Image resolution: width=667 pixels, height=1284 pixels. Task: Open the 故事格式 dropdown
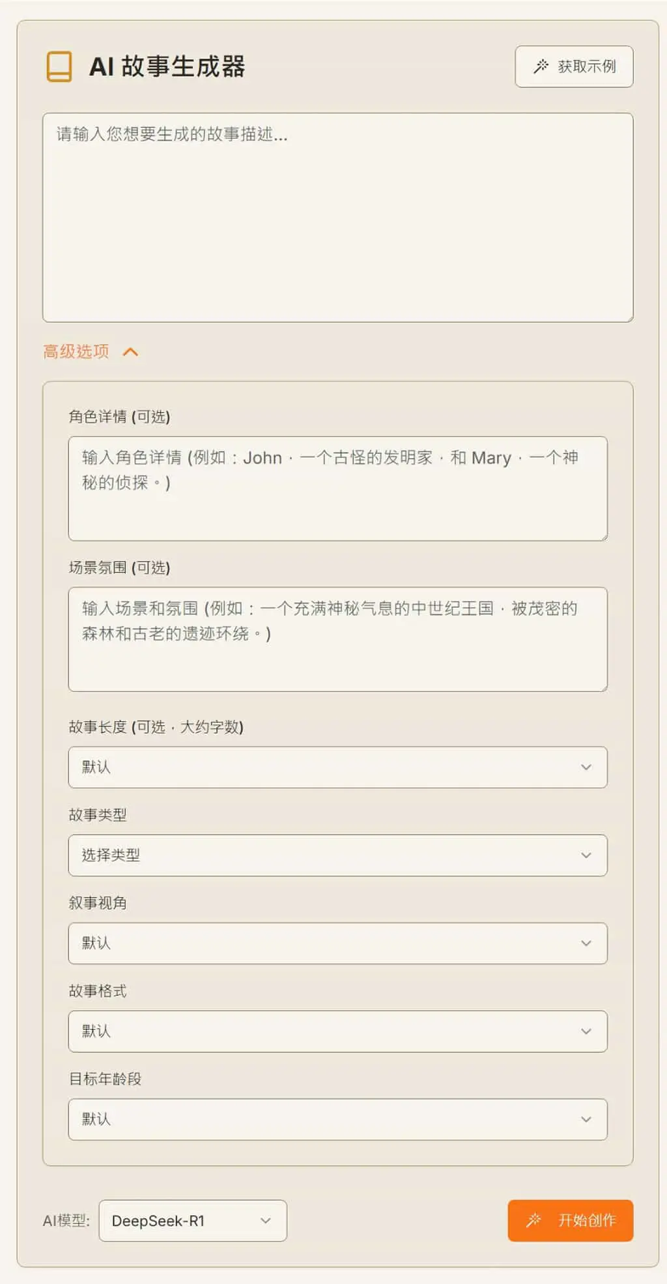pos(337,1032)
